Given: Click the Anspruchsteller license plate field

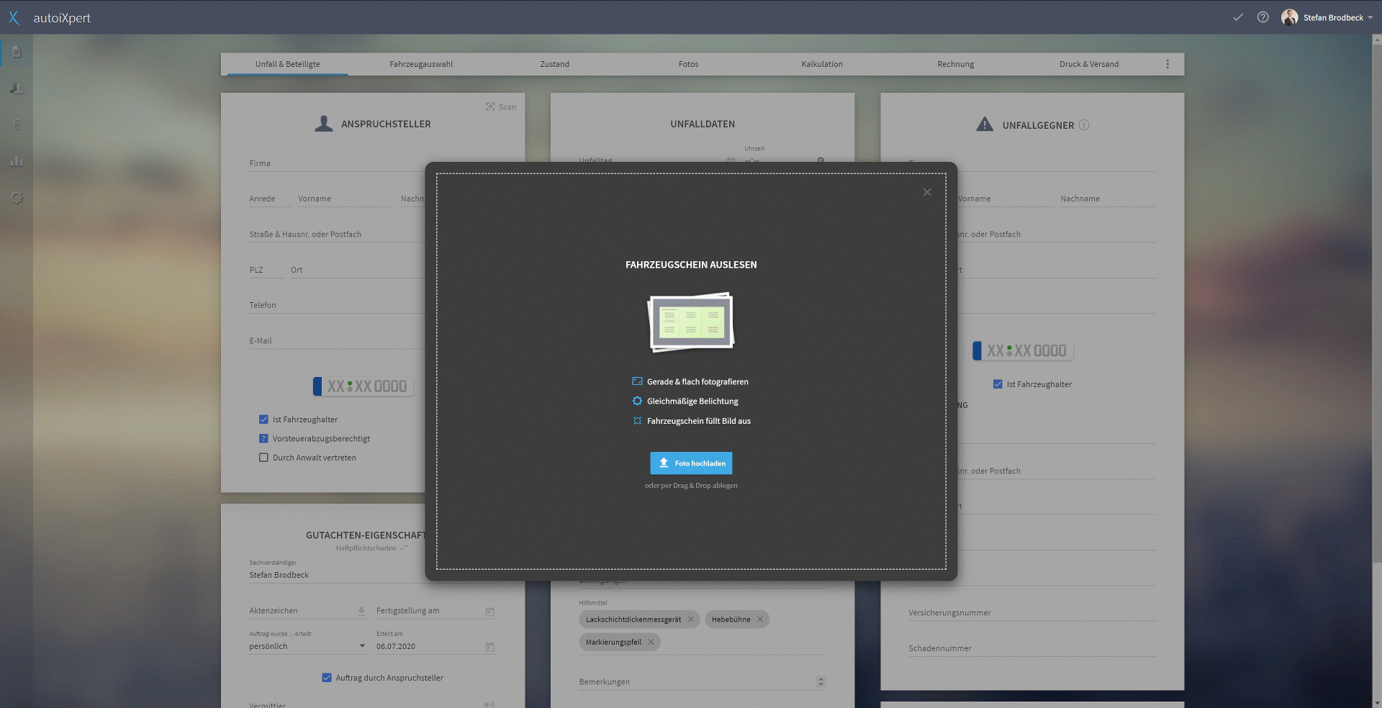Looking at the screenshot, I should coord(363,386).
